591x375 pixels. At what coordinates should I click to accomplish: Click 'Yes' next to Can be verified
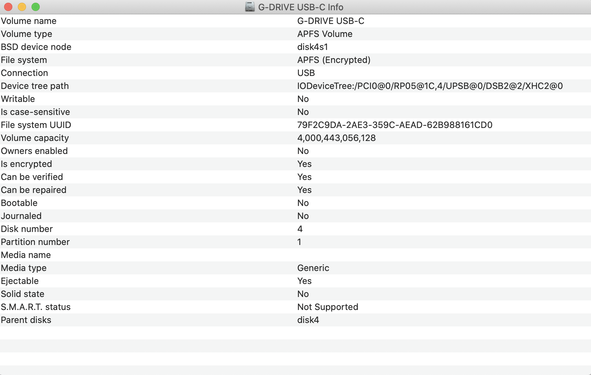pos(304,177)
